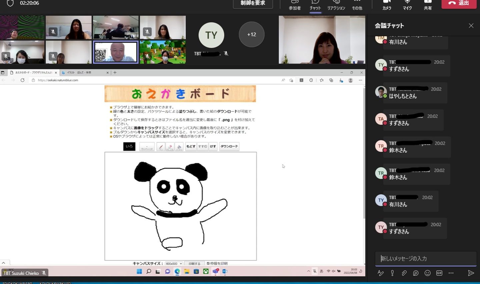Open the リアクション reactions menu

[336, 5]
